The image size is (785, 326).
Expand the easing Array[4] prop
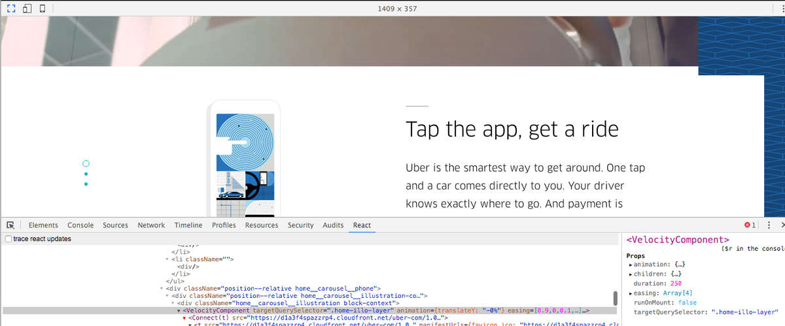[630, 293]
